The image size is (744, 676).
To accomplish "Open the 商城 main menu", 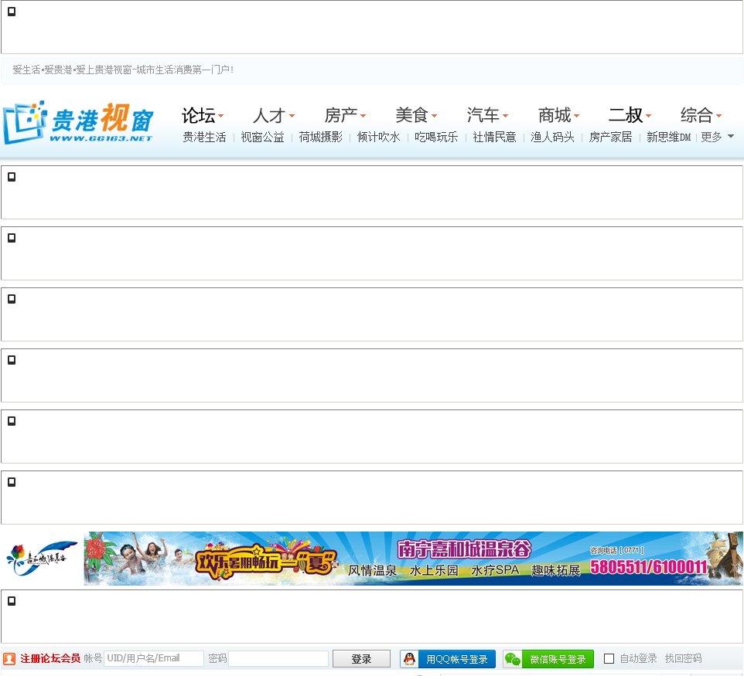I will tap(555, 115).
